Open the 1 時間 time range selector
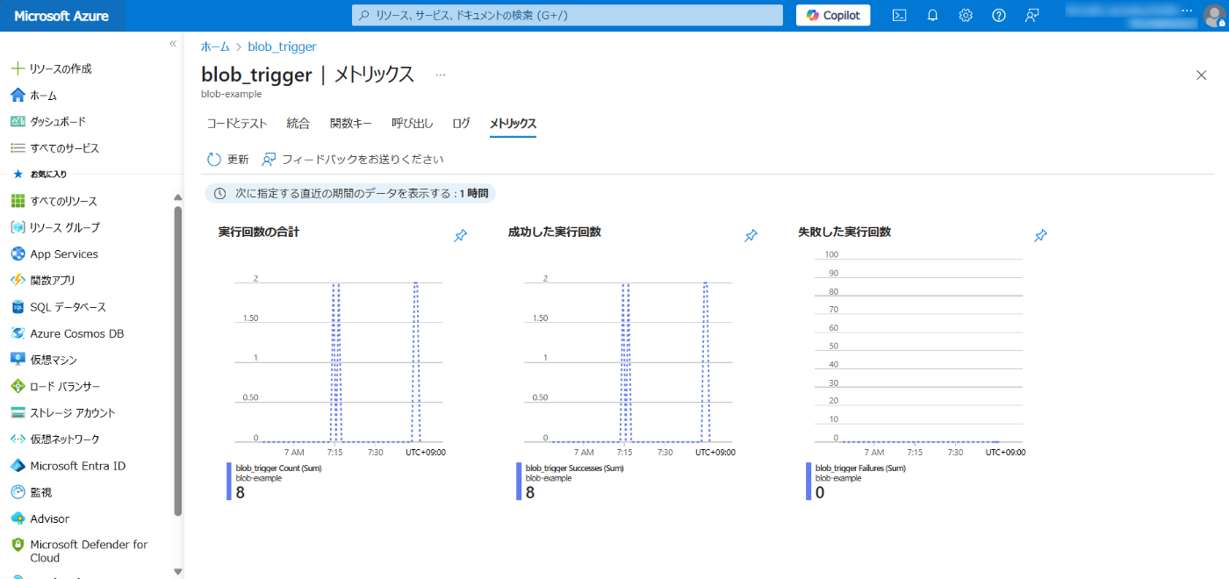This screenshot has width=1229, height=579. tap(350, 193)
